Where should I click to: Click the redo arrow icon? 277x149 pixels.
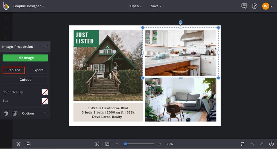pyautogui.click(x=262, y=144)
